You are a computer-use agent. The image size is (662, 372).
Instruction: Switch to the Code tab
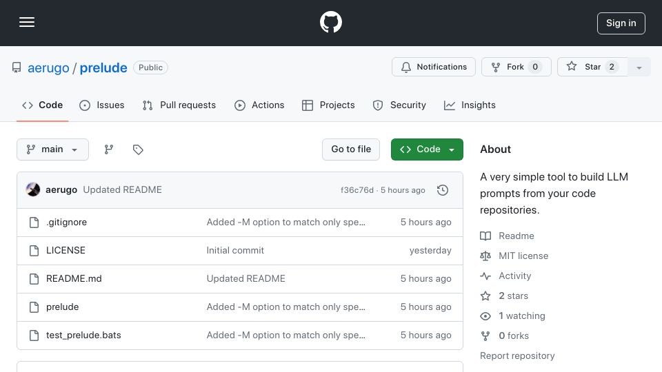coord(42,105)
